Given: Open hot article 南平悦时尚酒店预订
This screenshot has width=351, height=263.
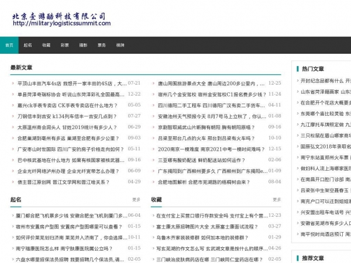Looking at the screenshot, I should click(x=326, y=234).
